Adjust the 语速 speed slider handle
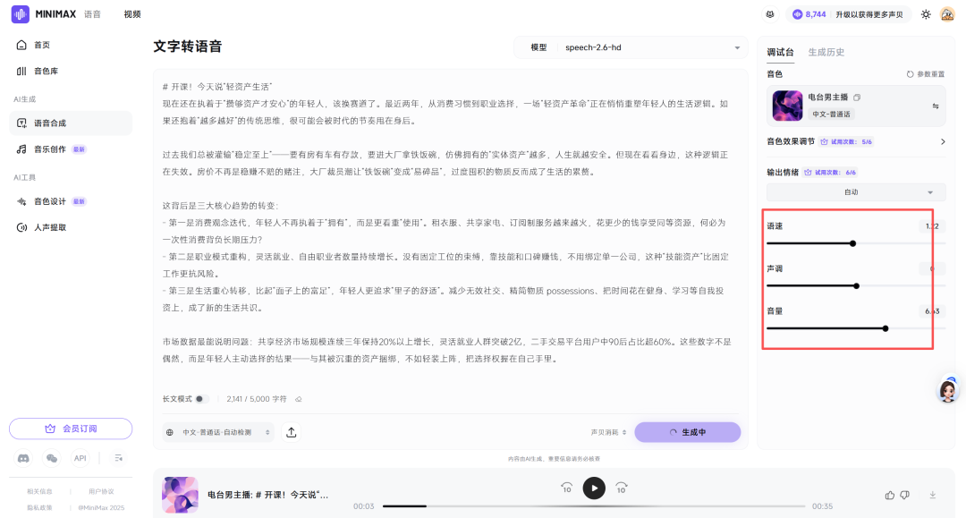966x518 pixels. pyautogui.click(x=852, y=243)
